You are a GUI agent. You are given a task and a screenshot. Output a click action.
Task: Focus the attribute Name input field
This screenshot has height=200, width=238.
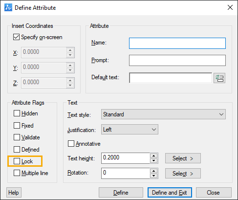coord(177,43)
